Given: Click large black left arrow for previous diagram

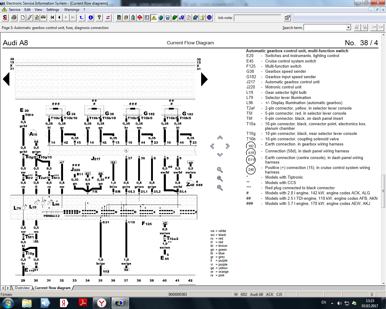Looking at the screenshot, I should (x=6, y=79).
